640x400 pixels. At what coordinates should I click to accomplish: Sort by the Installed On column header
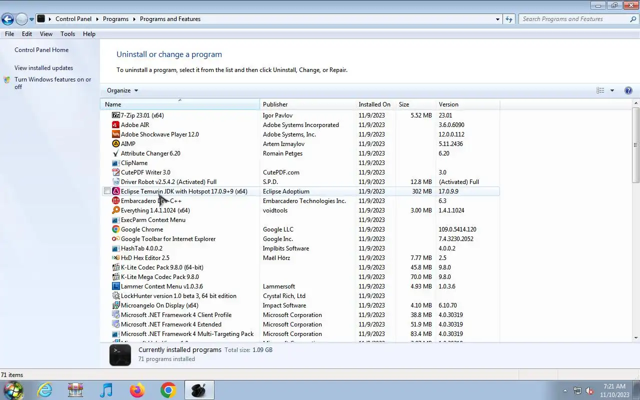375,104
